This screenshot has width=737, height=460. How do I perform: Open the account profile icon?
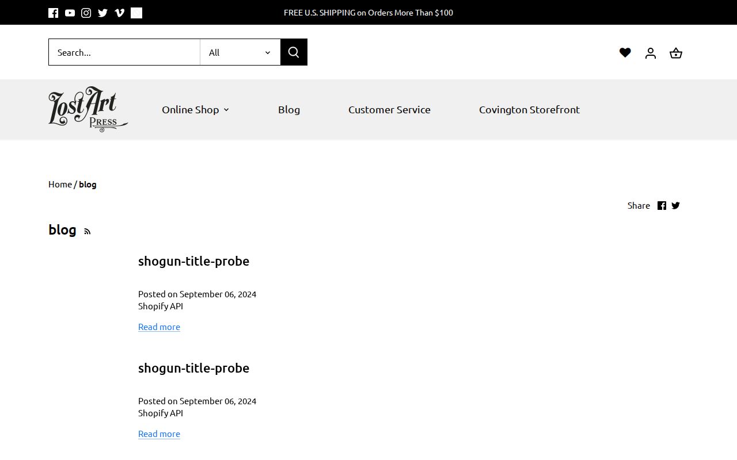[650, 52]
